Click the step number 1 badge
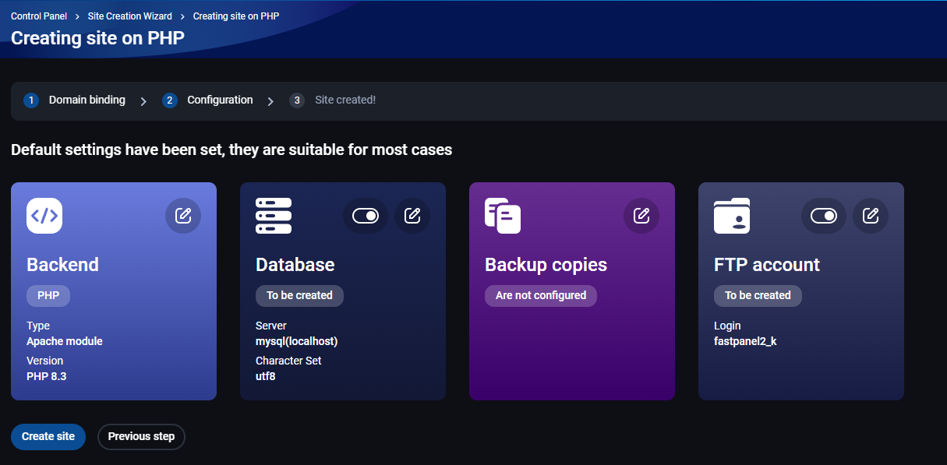 31,100
